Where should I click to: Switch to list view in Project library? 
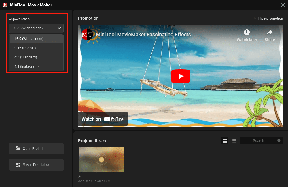[x=234, y=140]
